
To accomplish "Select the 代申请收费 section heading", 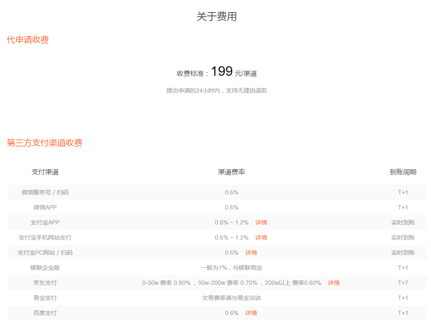I will click(28, 40).
